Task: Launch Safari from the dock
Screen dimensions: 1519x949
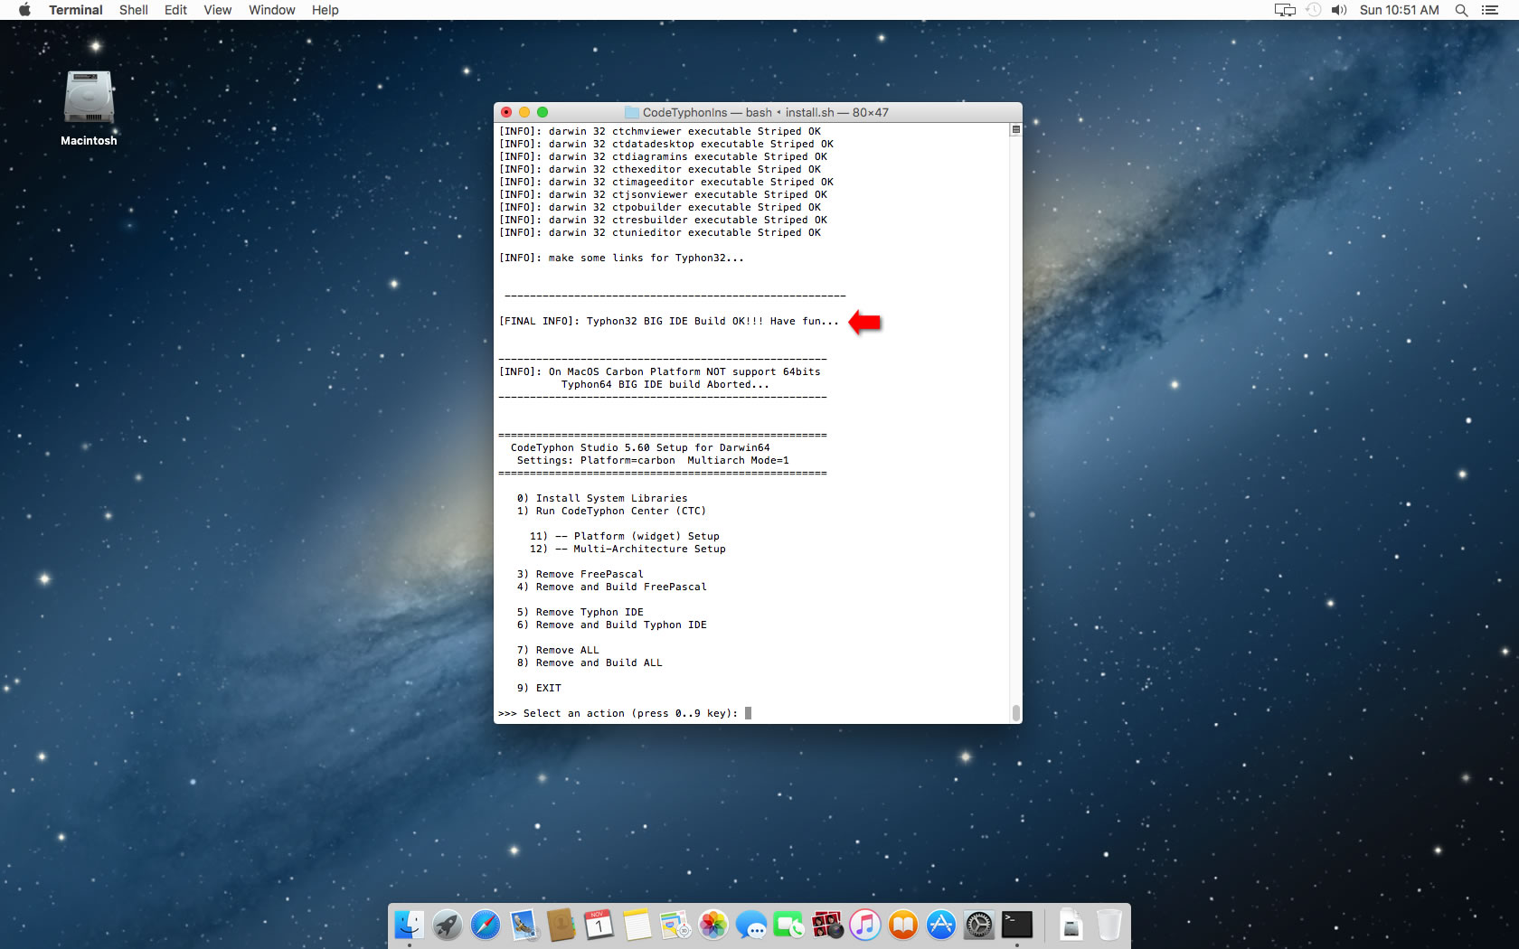Action: pyautogui.click(x=486, y=925)
